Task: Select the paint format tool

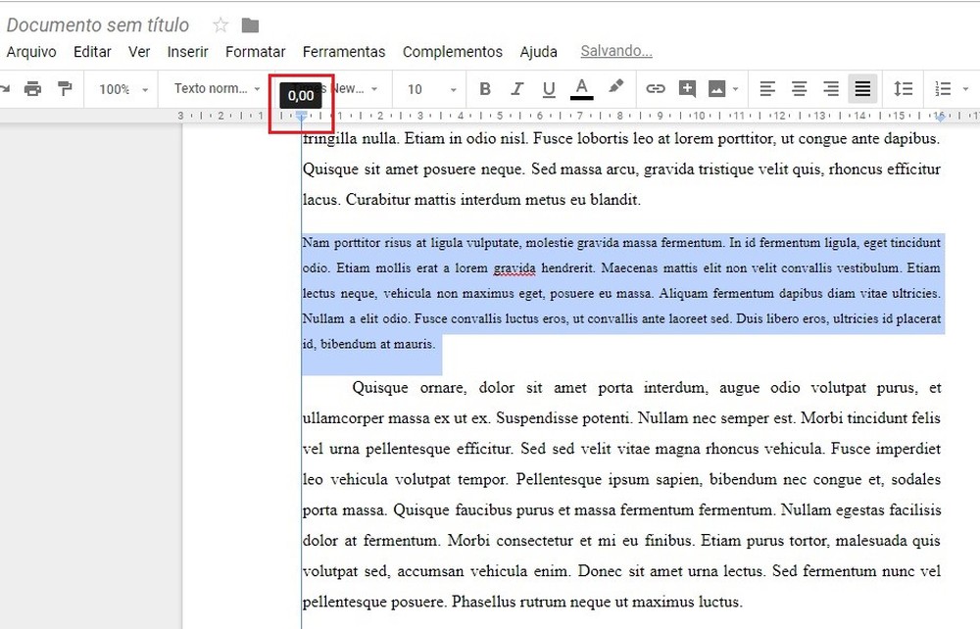Action: [66, 88]
